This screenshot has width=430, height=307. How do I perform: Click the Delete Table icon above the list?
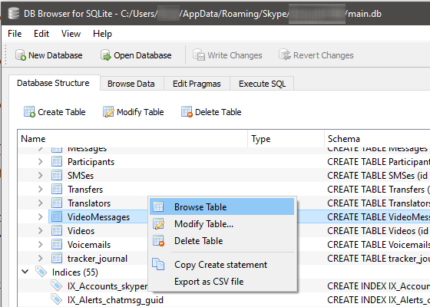point(187,112)
